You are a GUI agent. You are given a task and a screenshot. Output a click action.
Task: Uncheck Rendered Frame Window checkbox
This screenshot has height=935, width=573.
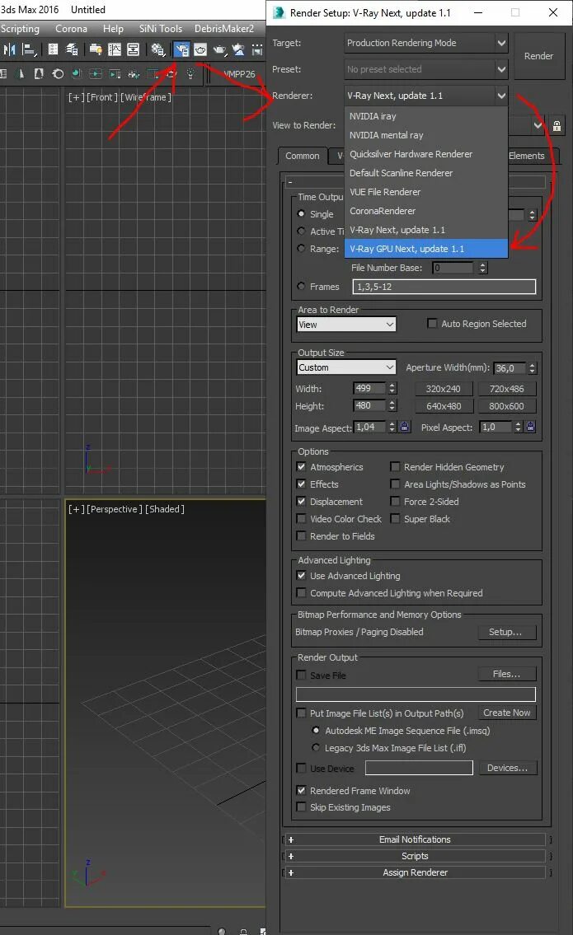click(302, 790)
